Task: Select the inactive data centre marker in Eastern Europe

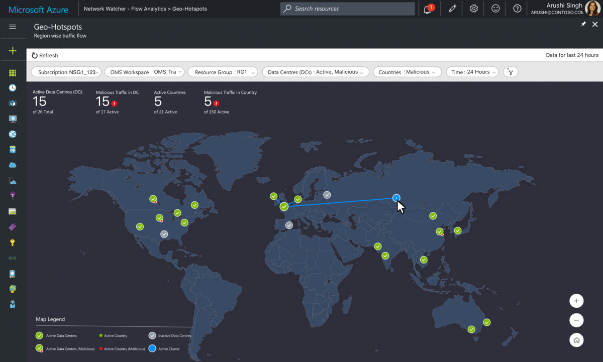Action: [327, 195]
